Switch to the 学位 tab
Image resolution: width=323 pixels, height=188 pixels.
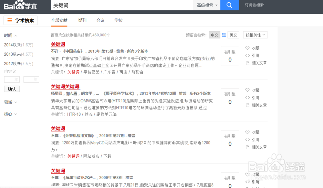coord(119,20)
